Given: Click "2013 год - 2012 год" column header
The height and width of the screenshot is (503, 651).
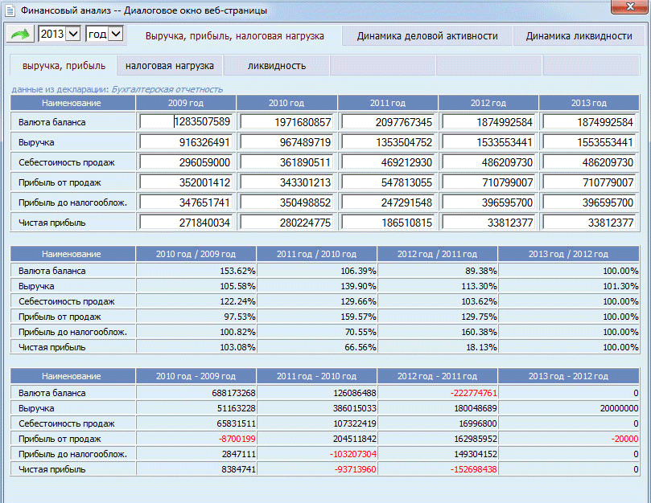Looking at the screenshot, I should click(568, 376).
